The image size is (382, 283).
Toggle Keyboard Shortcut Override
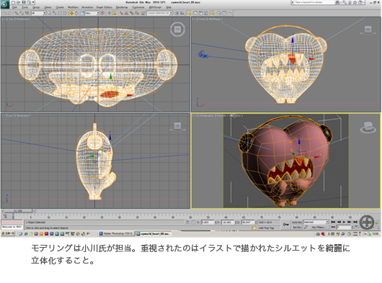115,13
